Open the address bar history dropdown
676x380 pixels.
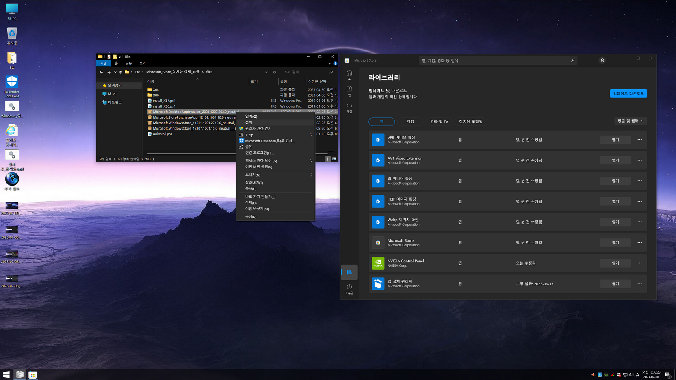[266, 72]
